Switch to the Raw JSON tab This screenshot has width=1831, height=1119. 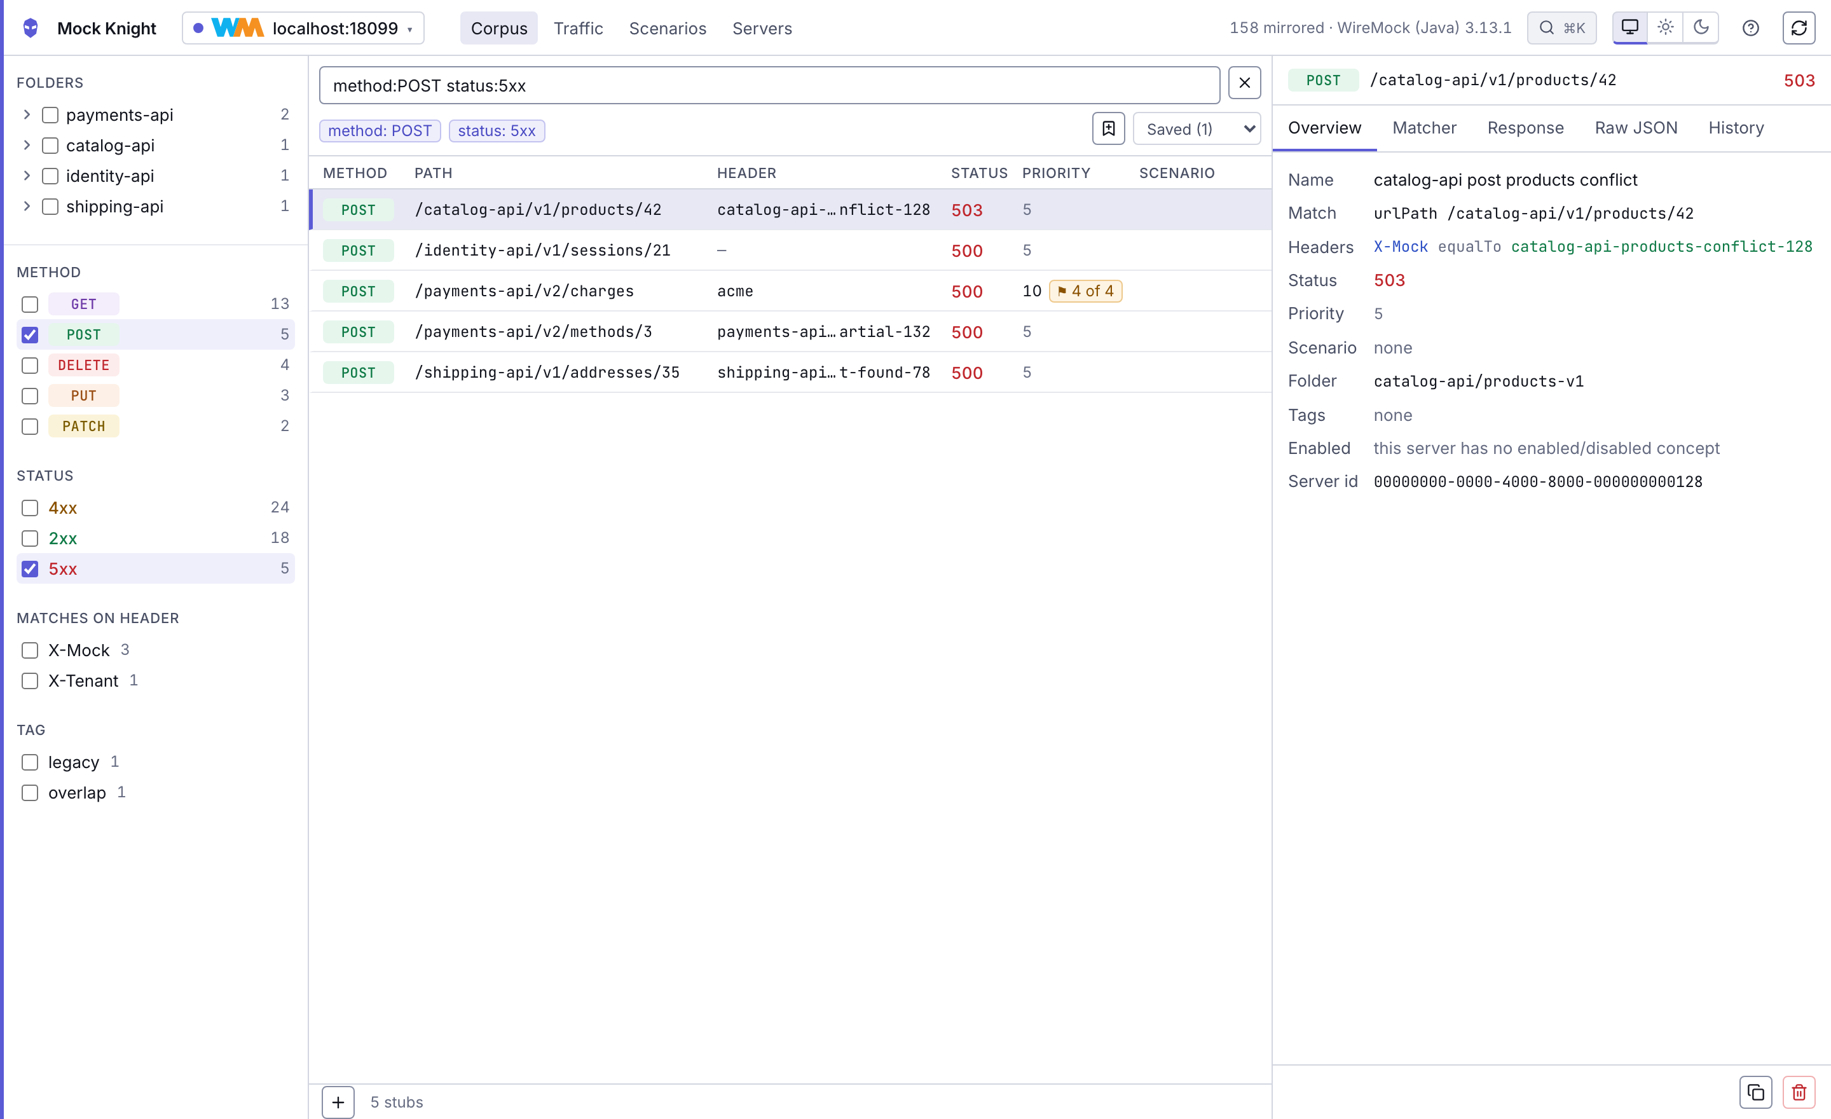coord(1636,128)
